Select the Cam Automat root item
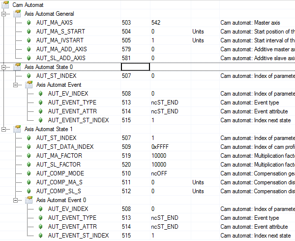The image size is (295, 241). pos(28,5)
